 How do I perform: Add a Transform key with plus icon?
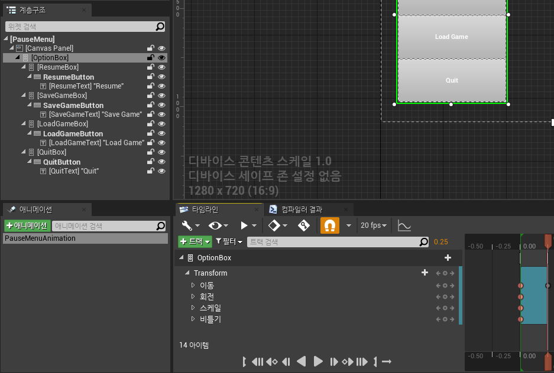pyautogui.click(x=425, y=273)
